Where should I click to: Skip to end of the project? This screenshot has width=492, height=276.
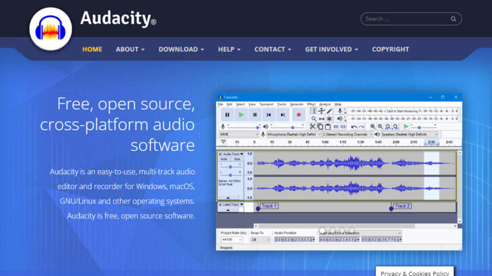point(283,115)
